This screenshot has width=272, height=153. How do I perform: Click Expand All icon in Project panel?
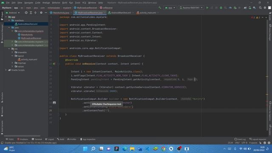point(31,13)
